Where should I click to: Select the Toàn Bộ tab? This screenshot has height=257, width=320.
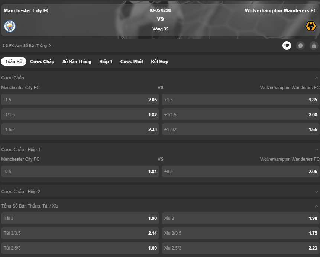coord(14,61)
